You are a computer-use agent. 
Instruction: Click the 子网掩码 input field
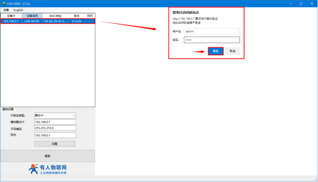pyautogui.click(x=55, y=128)
